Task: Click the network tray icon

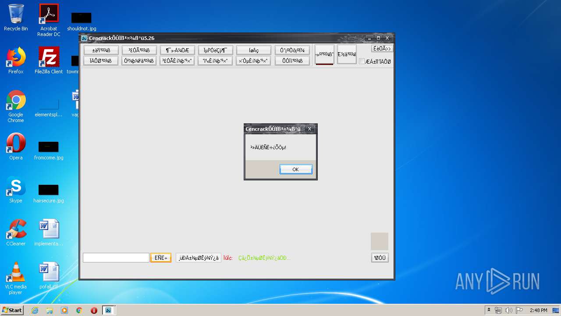Action: tap(498, 310)
